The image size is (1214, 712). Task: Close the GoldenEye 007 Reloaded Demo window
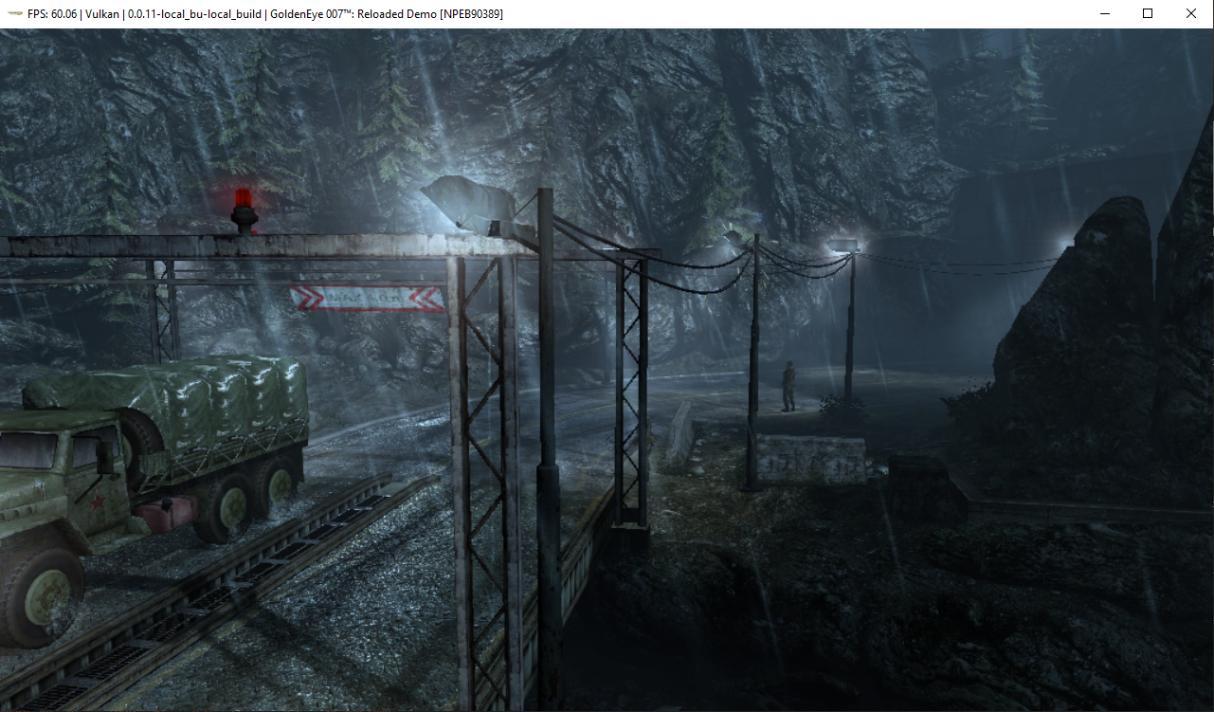pyautogui.click(x=1191, y=13)
